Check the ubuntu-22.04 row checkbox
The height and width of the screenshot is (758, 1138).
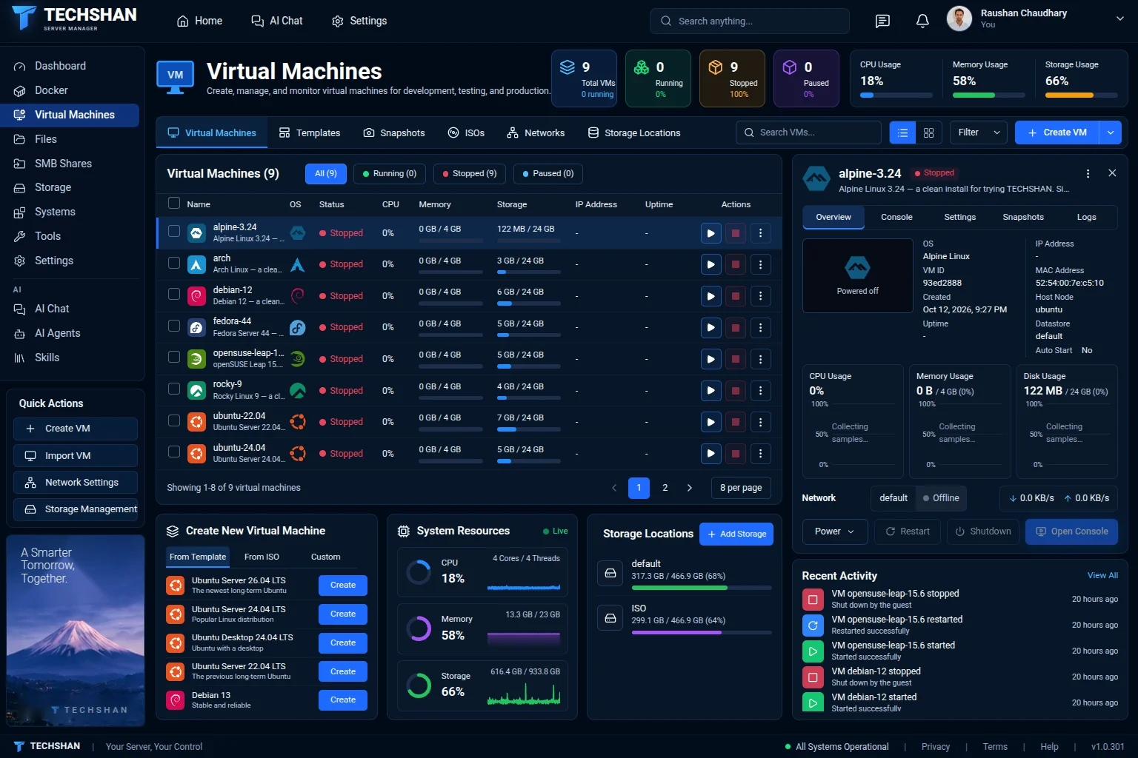coord(174,420)
